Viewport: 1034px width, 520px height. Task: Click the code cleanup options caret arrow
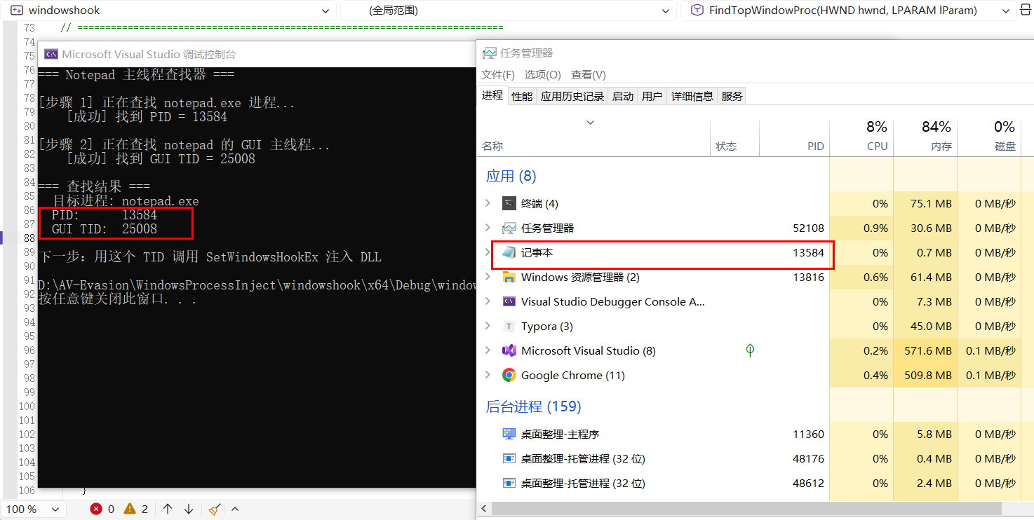235,509
